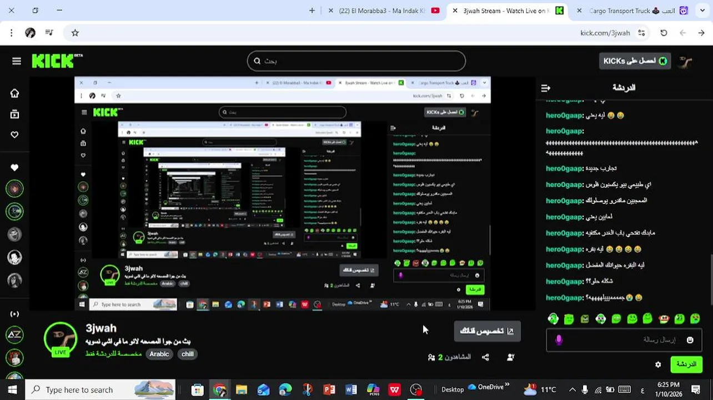Select the headphones emote in quick emotes
This screenshot has height=400, width=713.
pyautogui.click(x=553, y=319)
